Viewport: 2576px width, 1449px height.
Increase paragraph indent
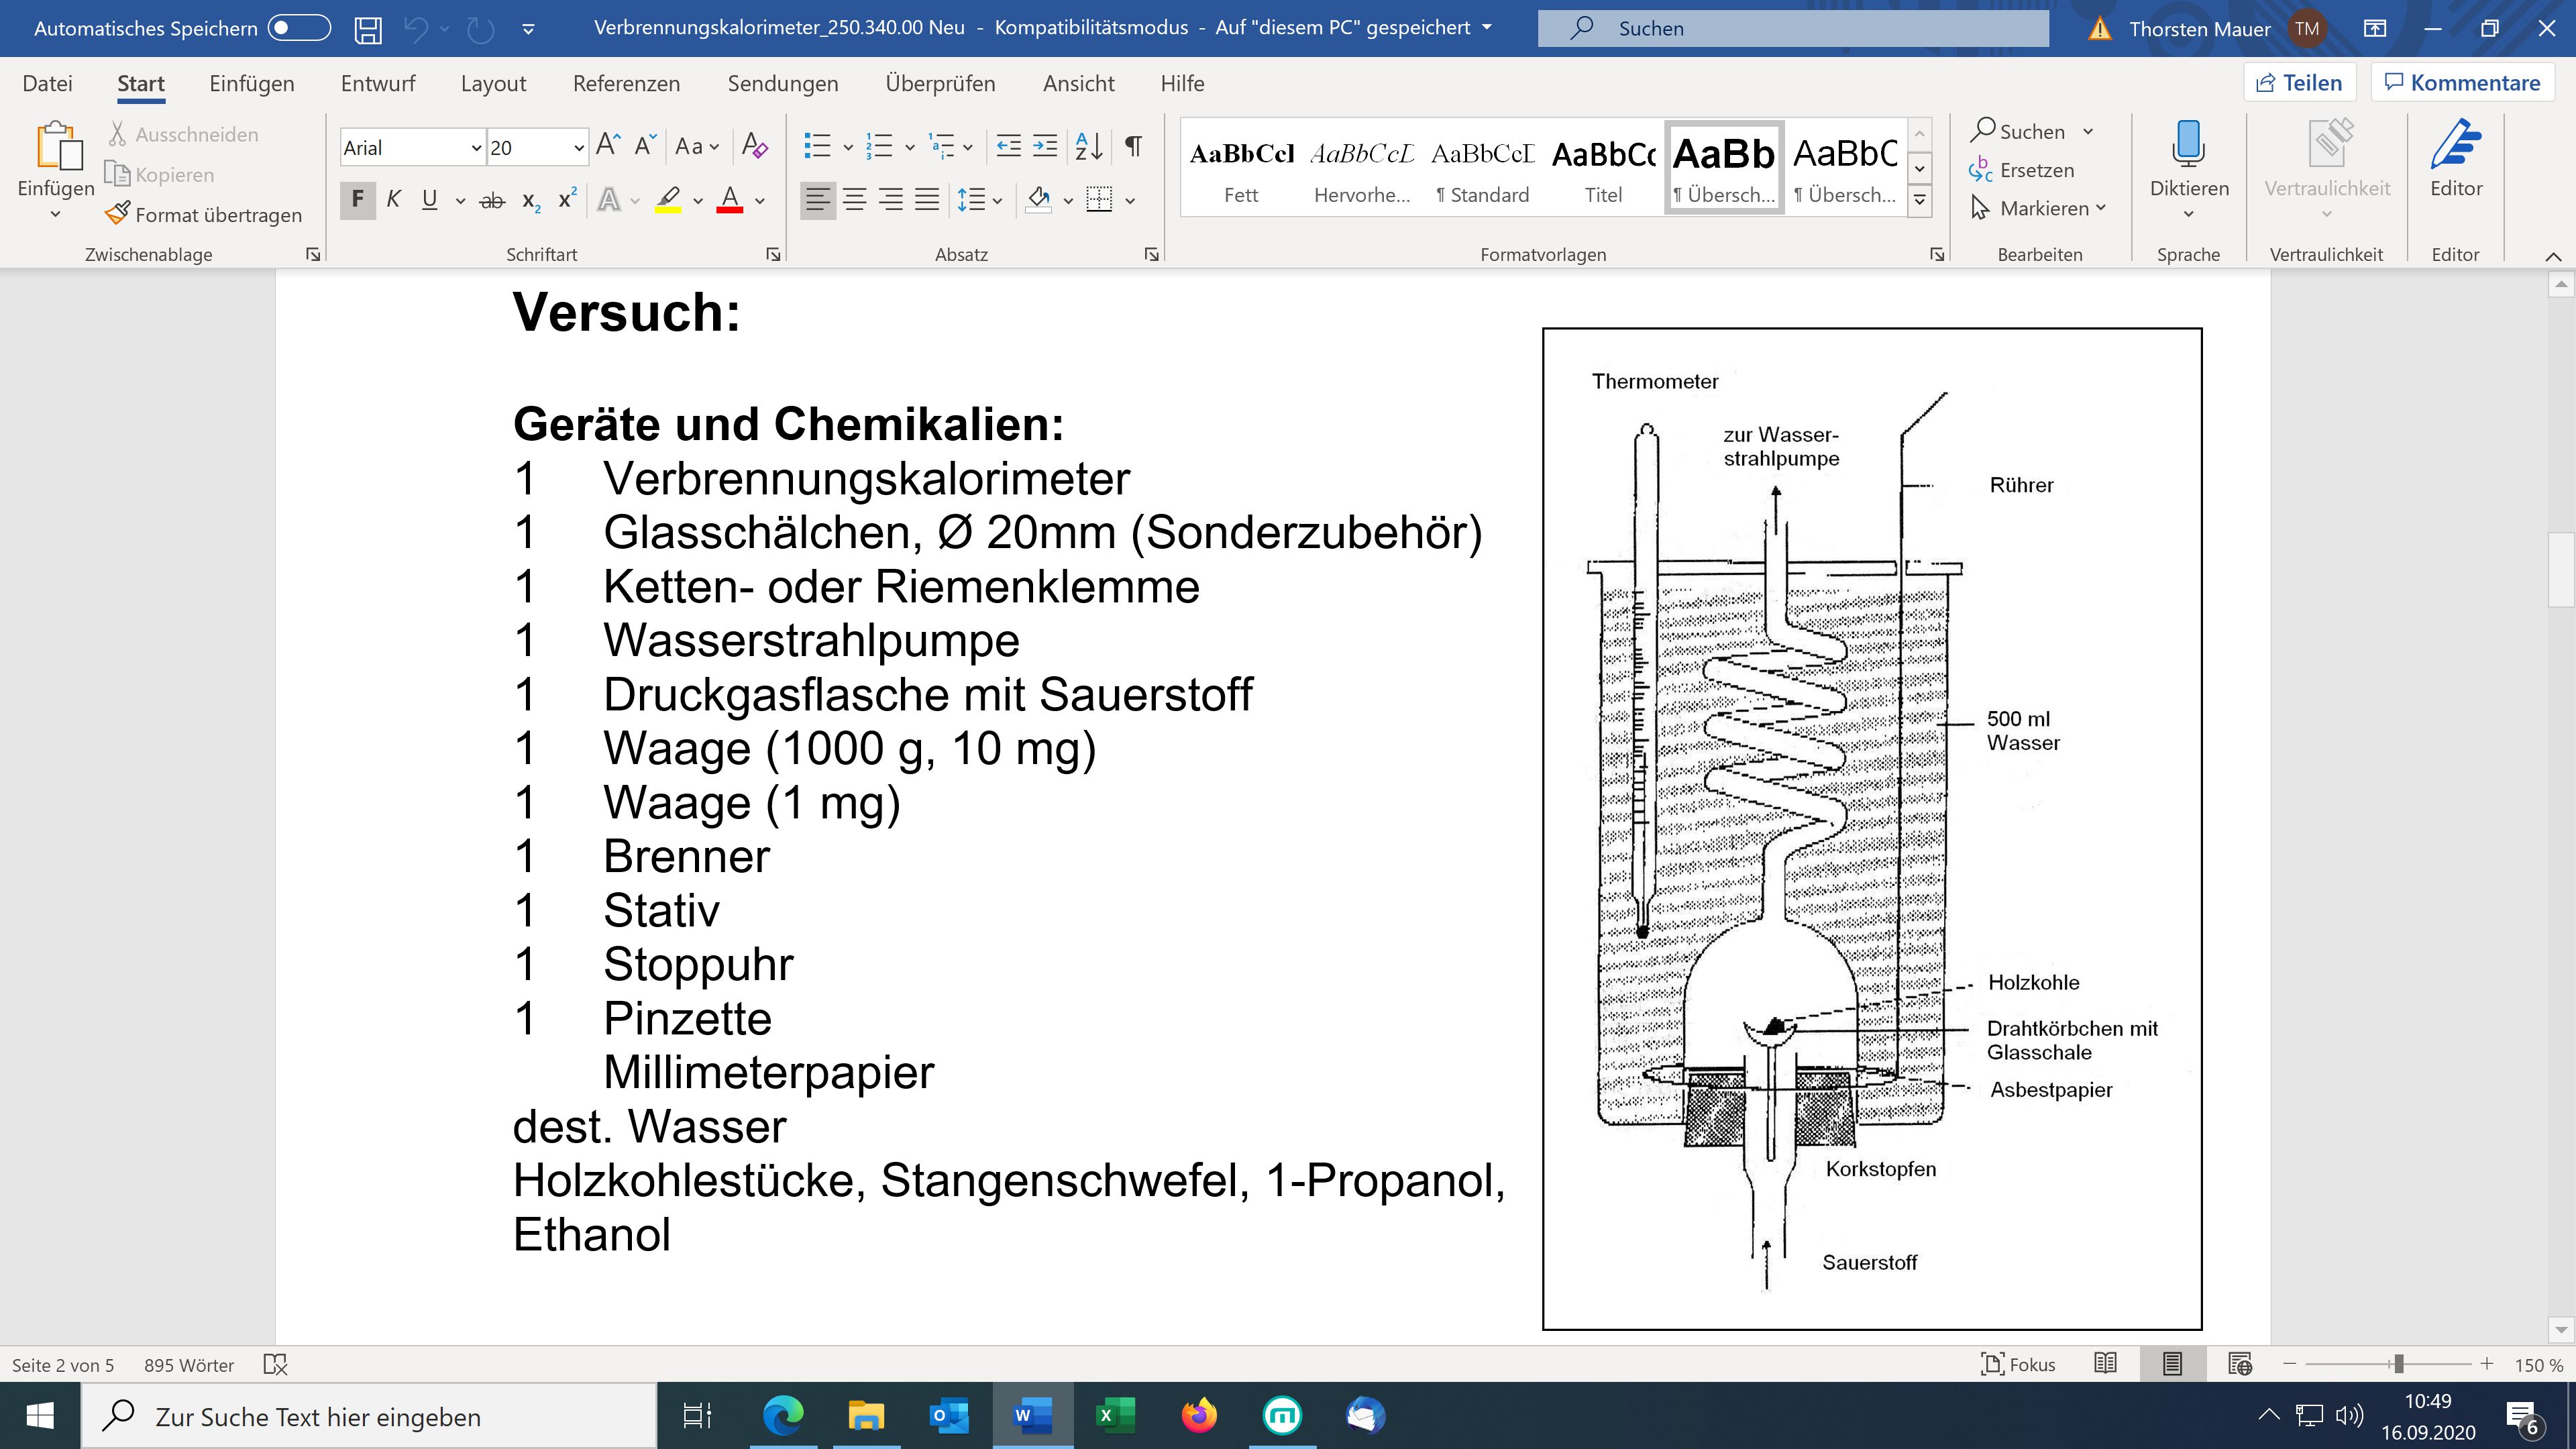(x=1045, y=146)
